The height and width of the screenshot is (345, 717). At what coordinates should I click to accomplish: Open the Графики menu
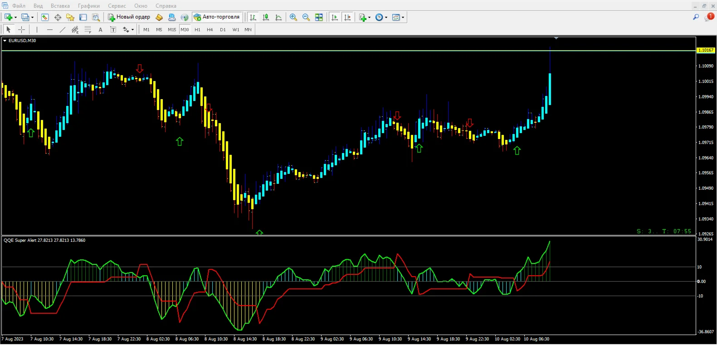click(x=89, y=6)
